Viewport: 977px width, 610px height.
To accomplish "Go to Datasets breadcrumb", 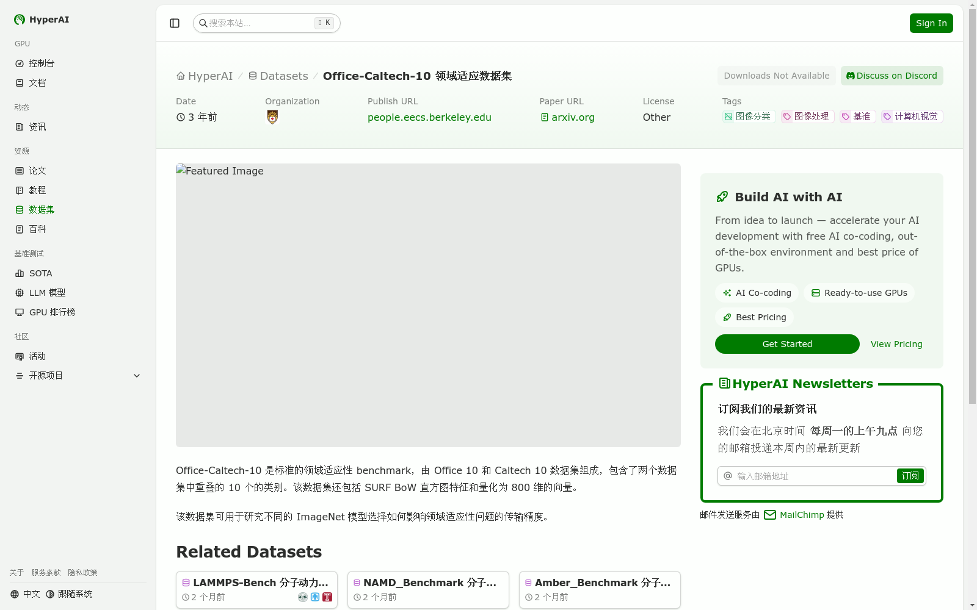I will (x=278, y=76).
